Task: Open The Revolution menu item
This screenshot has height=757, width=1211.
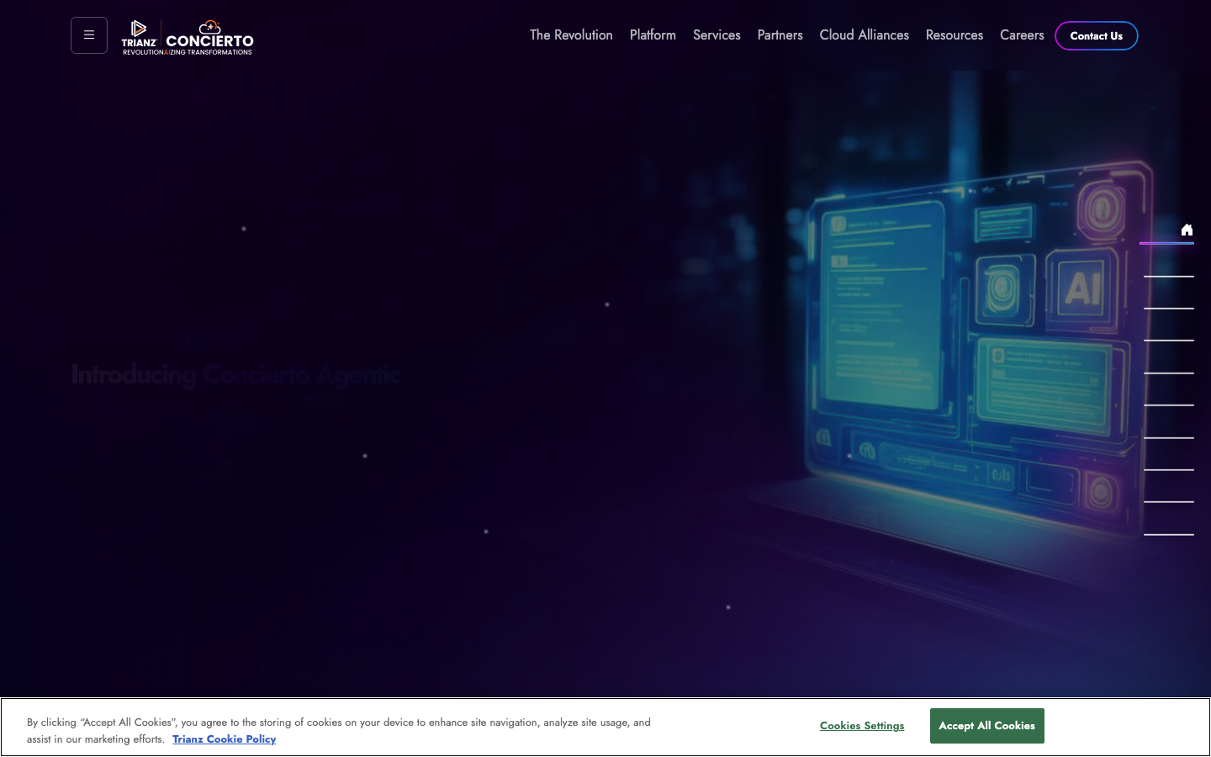Action: (571, 35)
